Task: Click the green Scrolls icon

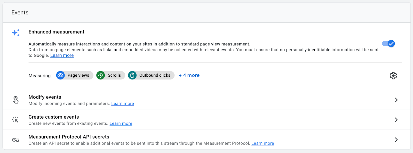Action: click(101, 75)
